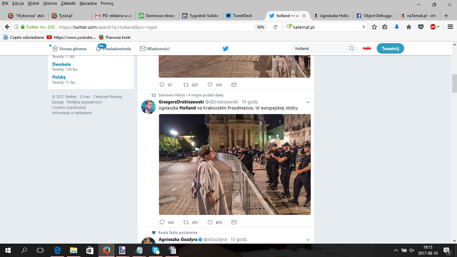
Task: Open the Zakładki menu
Action: click(68, 3)
